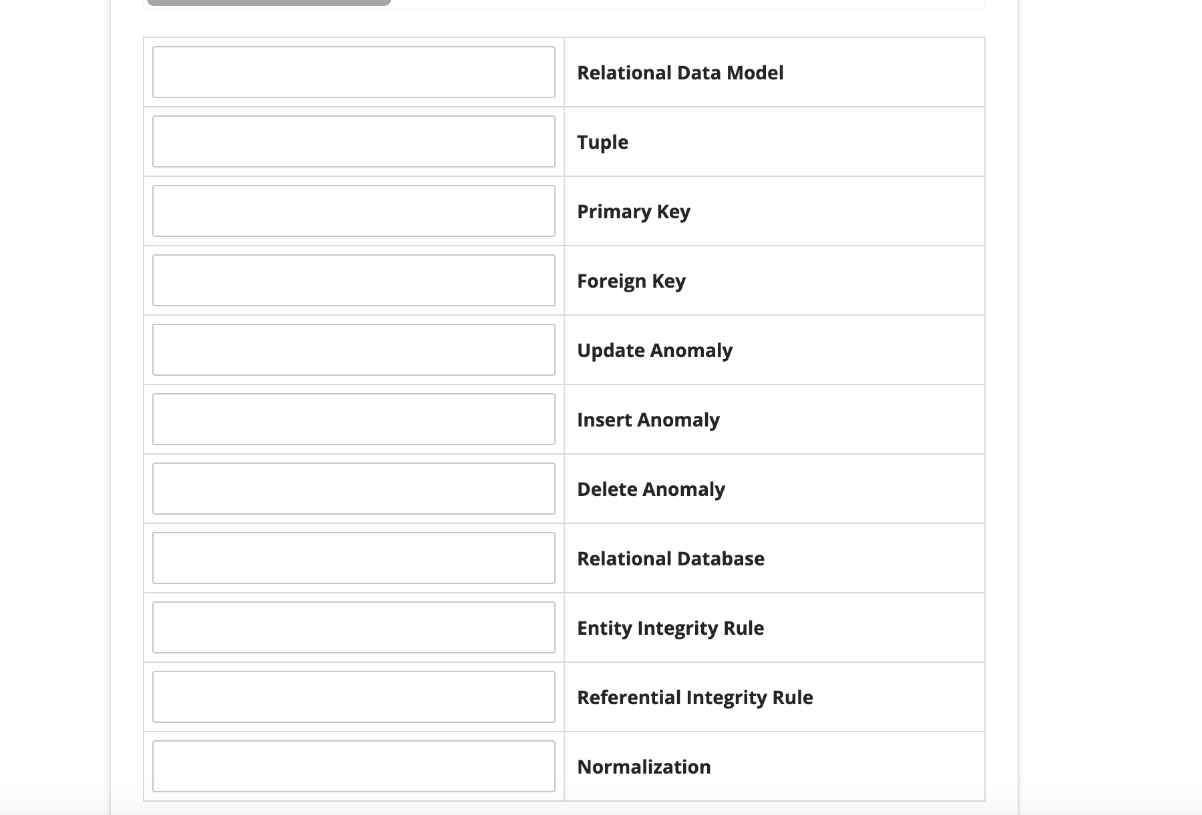Click the text field for Delete Anomaly
The height and width of the screenshot is (815, 1202).
click(354, 489)
